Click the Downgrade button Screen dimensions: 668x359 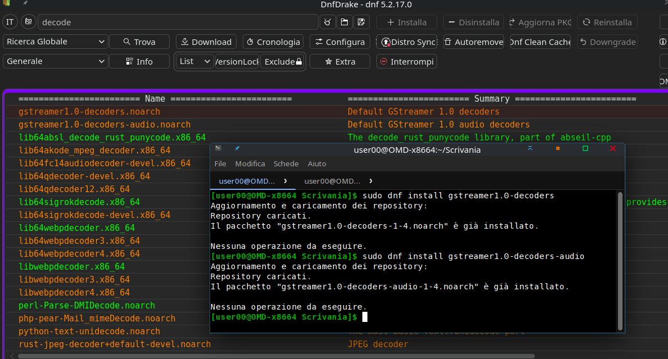607,42
